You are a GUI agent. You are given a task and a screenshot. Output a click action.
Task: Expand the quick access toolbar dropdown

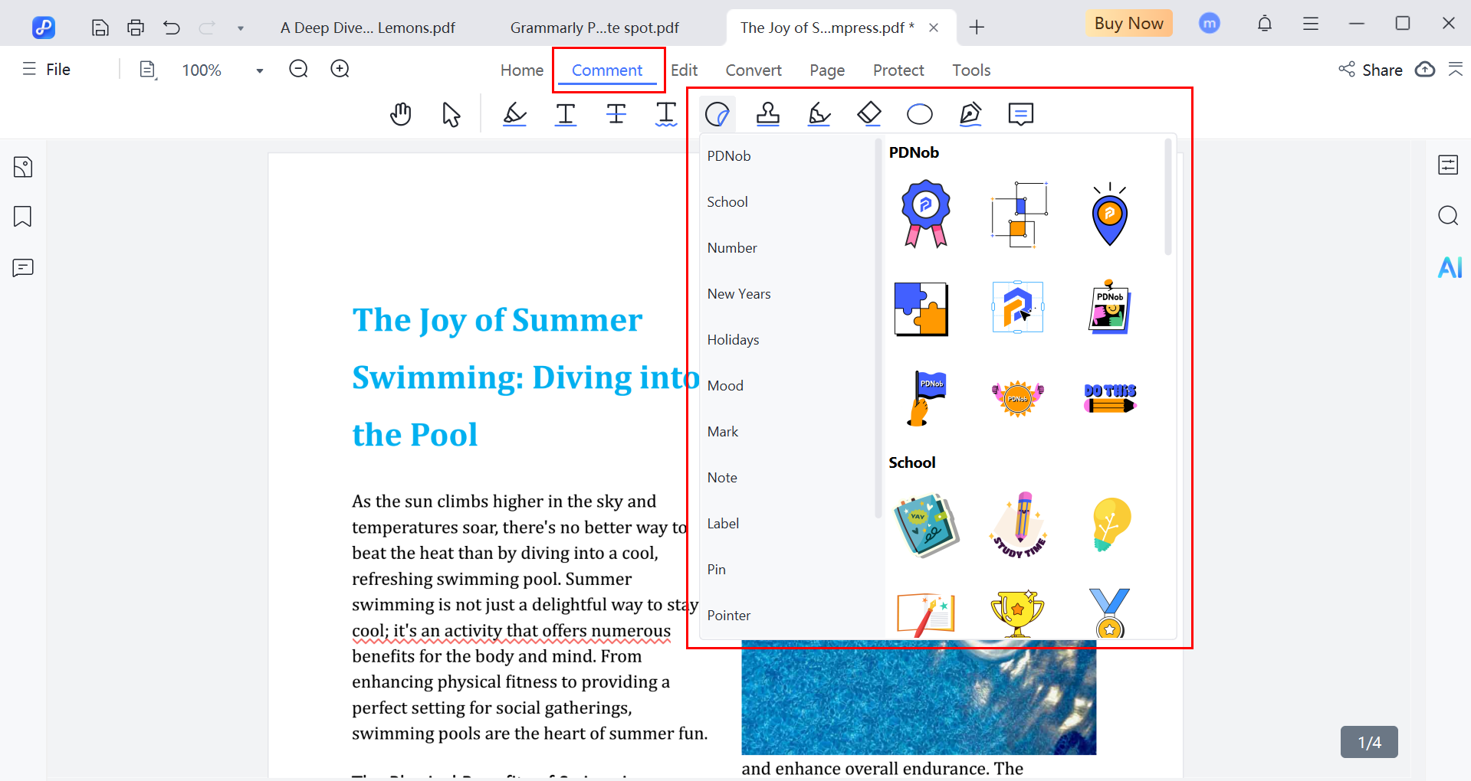pyautogui.click(x=240, y=28)
